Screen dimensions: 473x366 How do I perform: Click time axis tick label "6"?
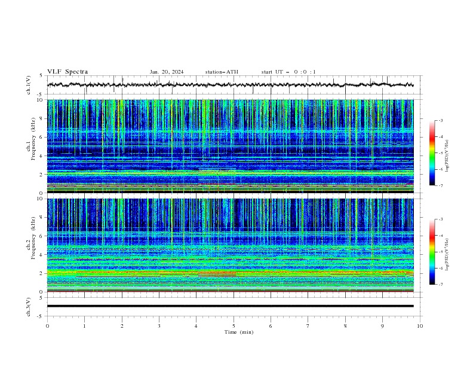click(x=271, y=326)
